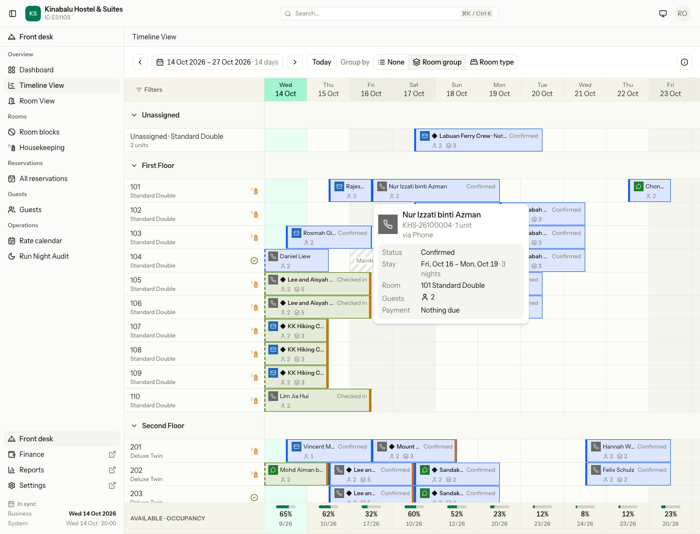Open the info icon button
700x534 pixels.
click(684, 62)
